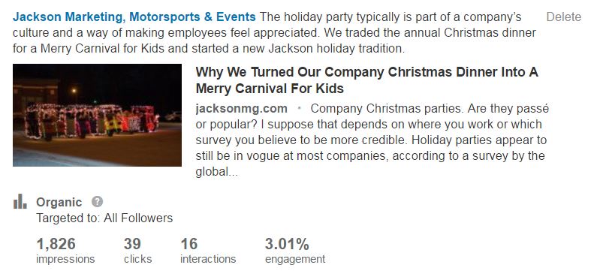This screenshot has width=591, height=274.
Task: Select the impressions label
Action: point(65,259)
